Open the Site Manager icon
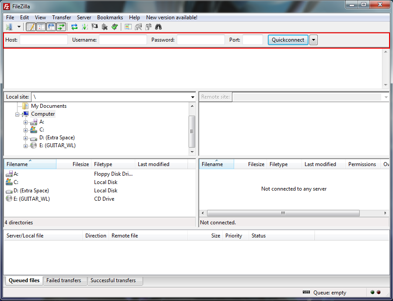Viewport: 393px width, 301px height. (9, 27)
